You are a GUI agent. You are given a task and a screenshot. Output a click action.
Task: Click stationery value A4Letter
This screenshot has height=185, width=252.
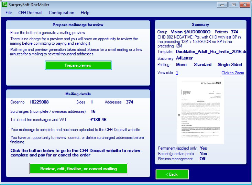(x=184, y=58)
